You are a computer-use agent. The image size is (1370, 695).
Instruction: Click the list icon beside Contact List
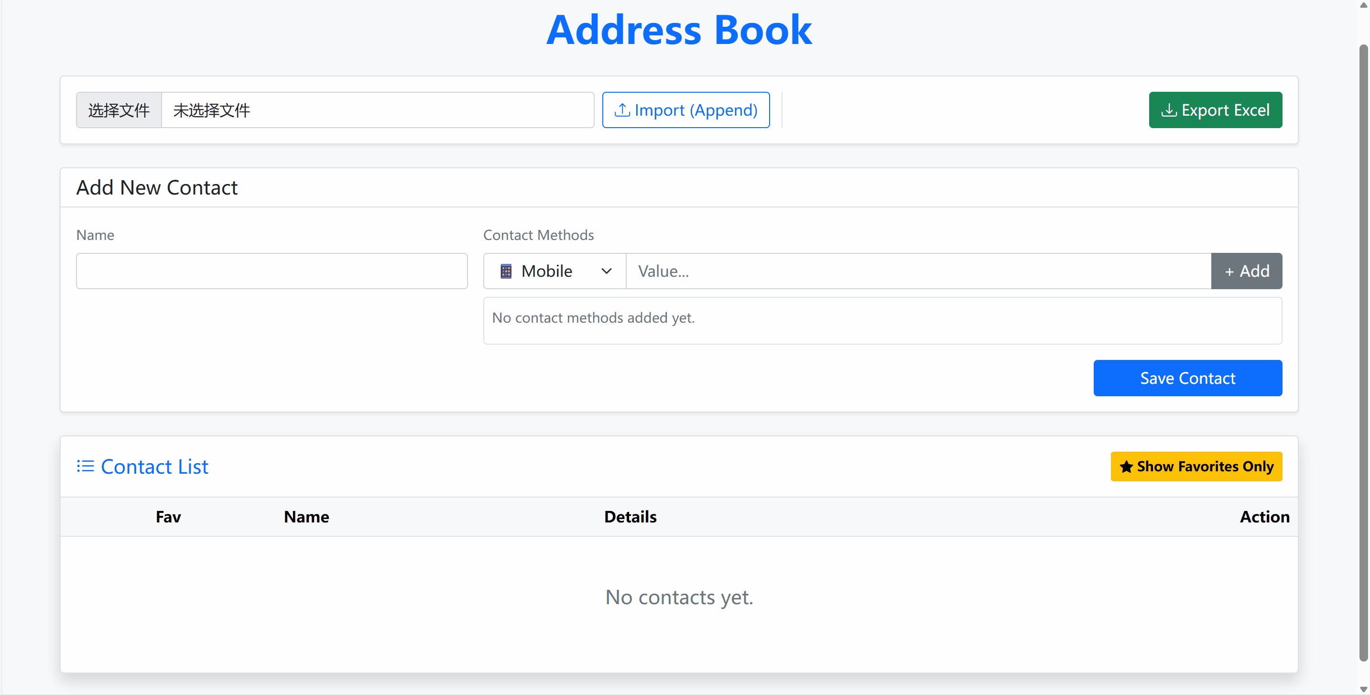(85, 466)
